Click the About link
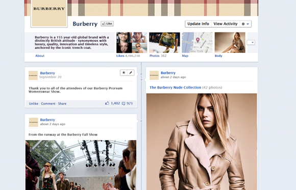The height and width of the screenshot is (190, 296). coord(40,56)
